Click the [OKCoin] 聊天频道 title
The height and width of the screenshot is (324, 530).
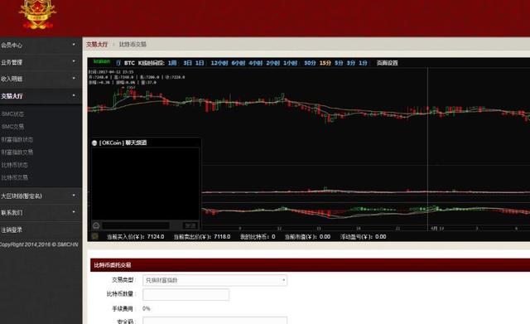tap(123, 143)
